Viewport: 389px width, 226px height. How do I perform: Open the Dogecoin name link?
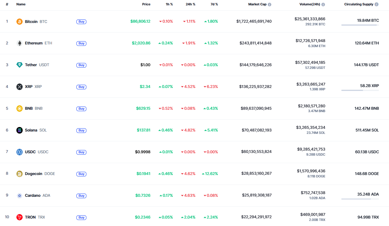pos(34,174)
